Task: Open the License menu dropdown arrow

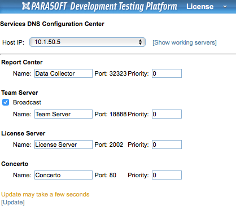Action: [225, 7]
